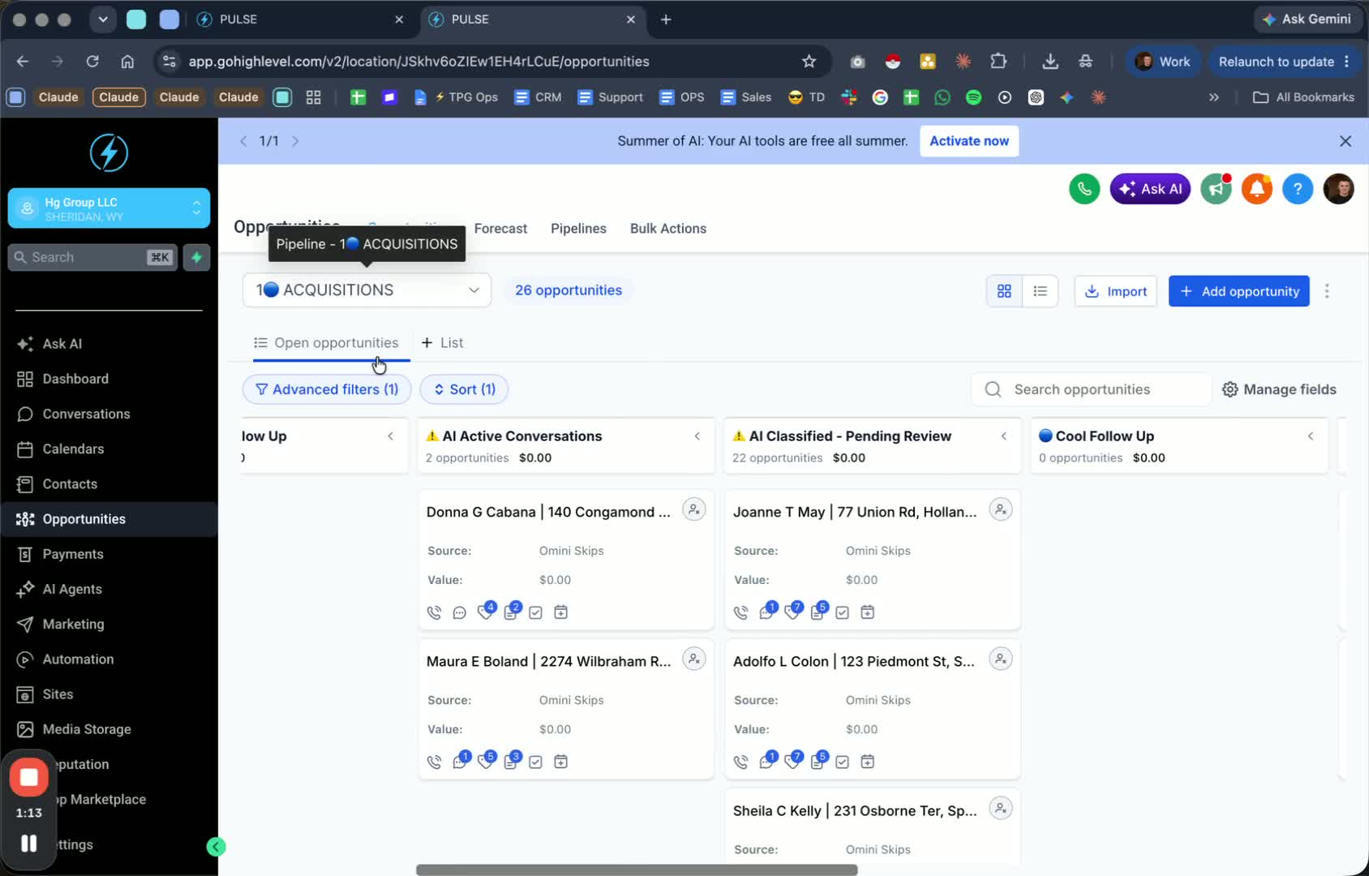1369x876 pixels.
Task: Collapse the AI Active Conversations column
Action: [x=697, y=436]
